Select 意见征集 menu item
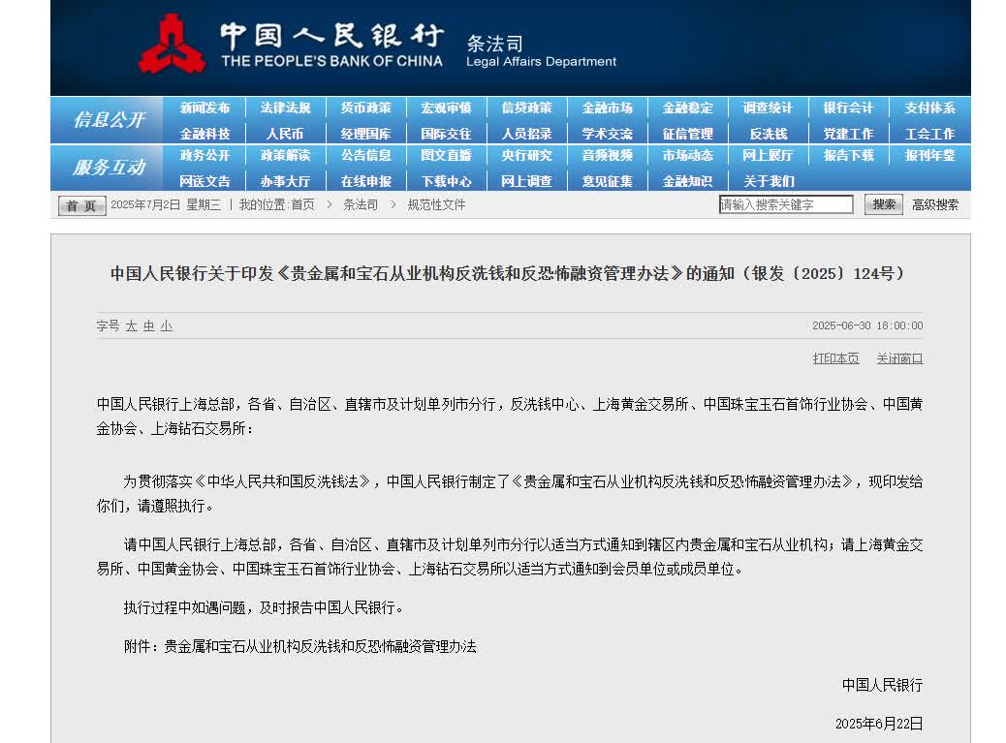The height and width of the screenshot is (743, 1006). tap(607, 181)
